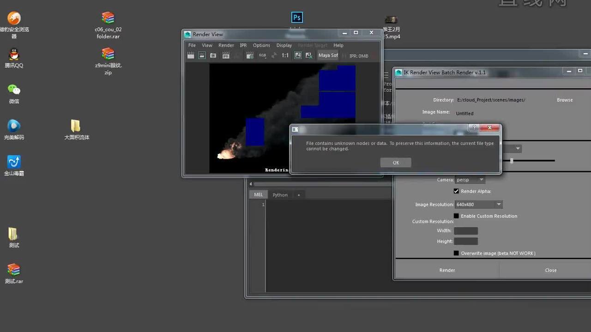591x332 pixels.
Task: Click the Width input field
Action: (465, 231)
